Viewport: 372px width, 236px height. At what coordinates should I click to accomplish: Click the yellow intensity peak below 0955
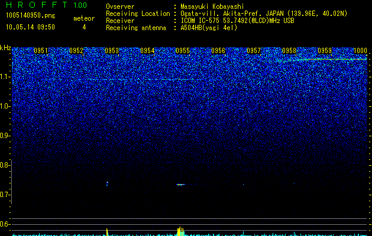coord(181,231)
